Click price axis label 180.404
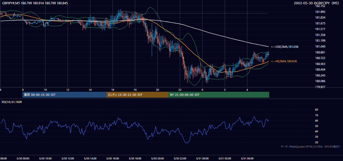Screen dimensions: 343x161 tap(320, 69)
